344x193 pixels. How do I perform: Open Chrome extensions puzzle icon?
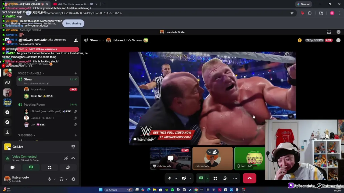[310, 13]
